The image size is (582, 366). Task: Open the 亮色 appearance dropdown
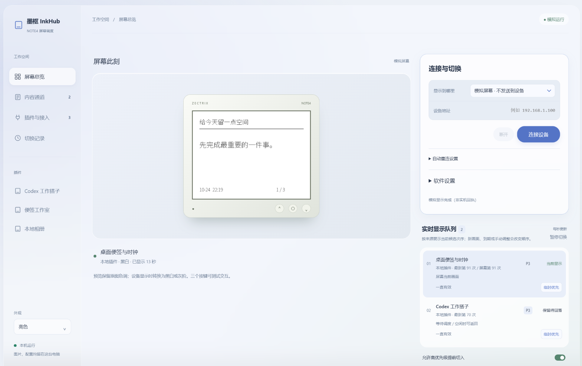[42, 327]
